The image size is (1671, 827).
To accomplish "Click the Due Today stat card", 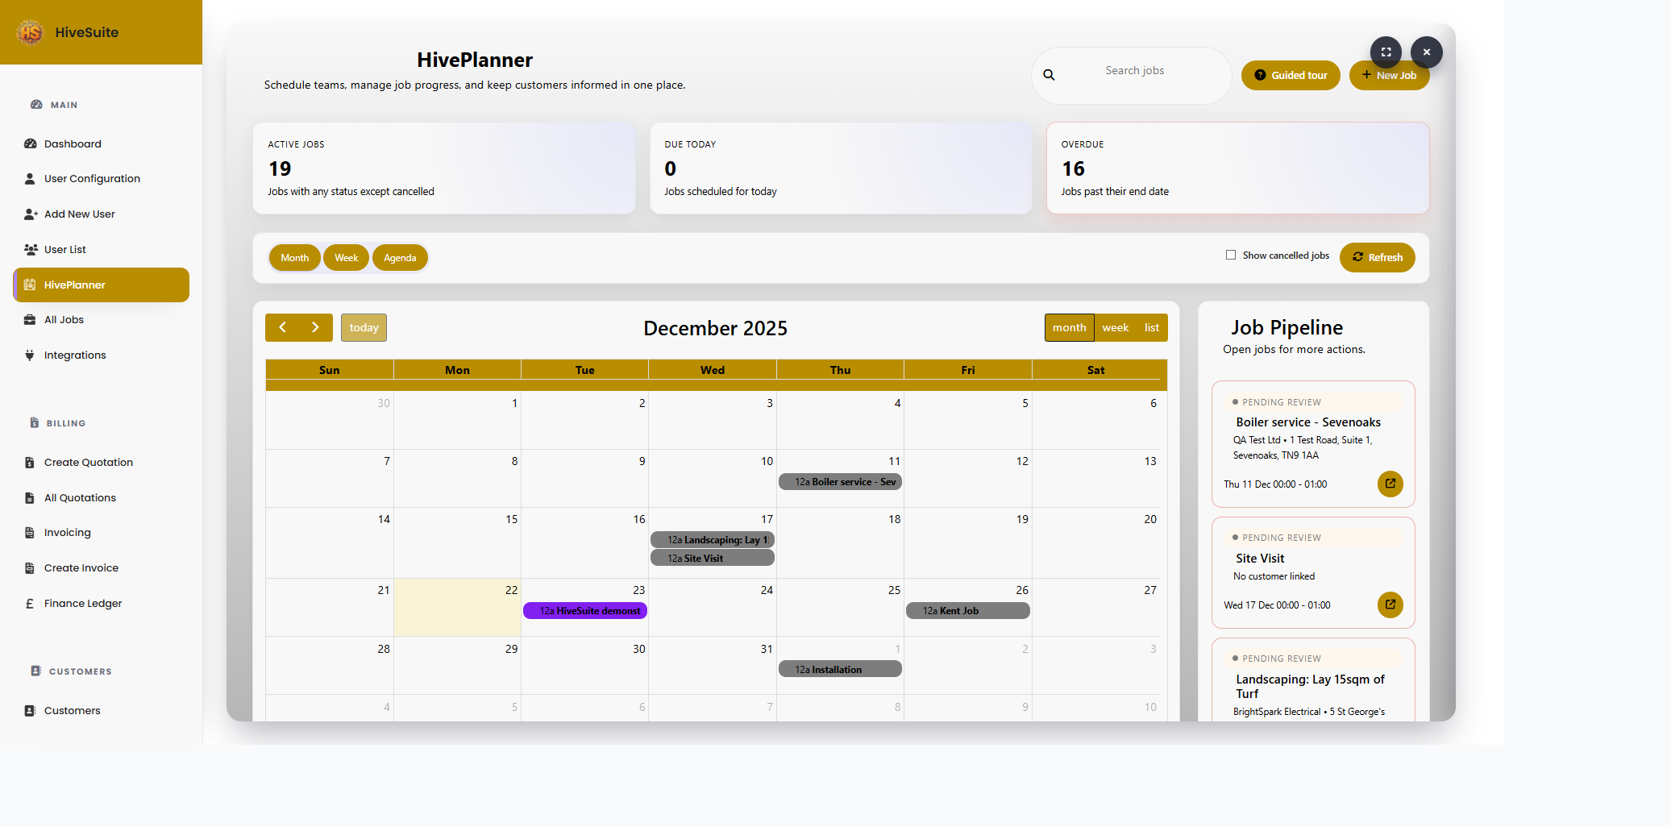I will pyautogui.click(x=841, y=168).
